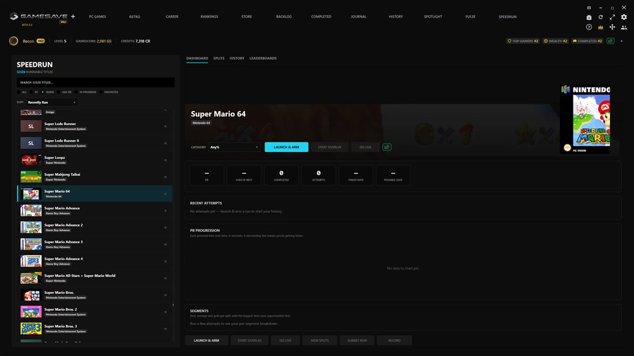Select the PC filter radio
This screenshot has height=356, width=634.
[x=31, y=92]
